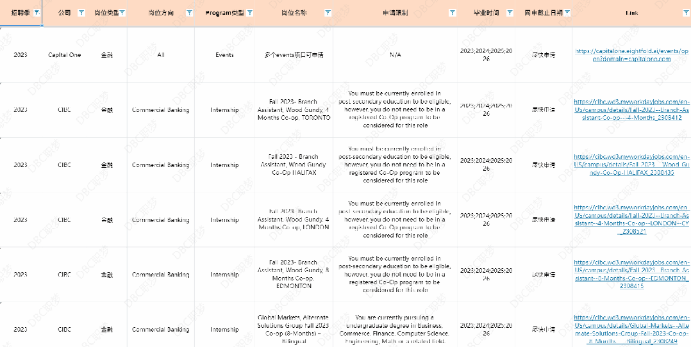Image resolution: width=691 pixels, height=347 pixels.
Task: Open the CIBC Toronto branch assistant job link
Action: 631,109
